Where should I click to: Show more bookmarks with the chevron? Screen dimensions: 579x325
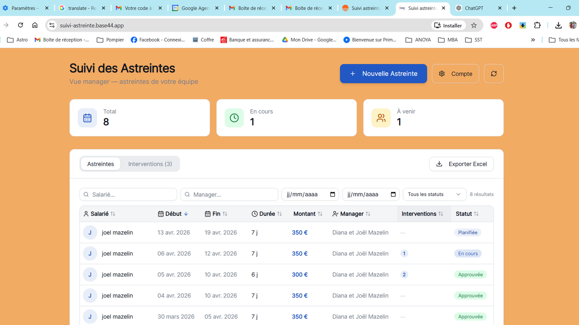[533, 40]
